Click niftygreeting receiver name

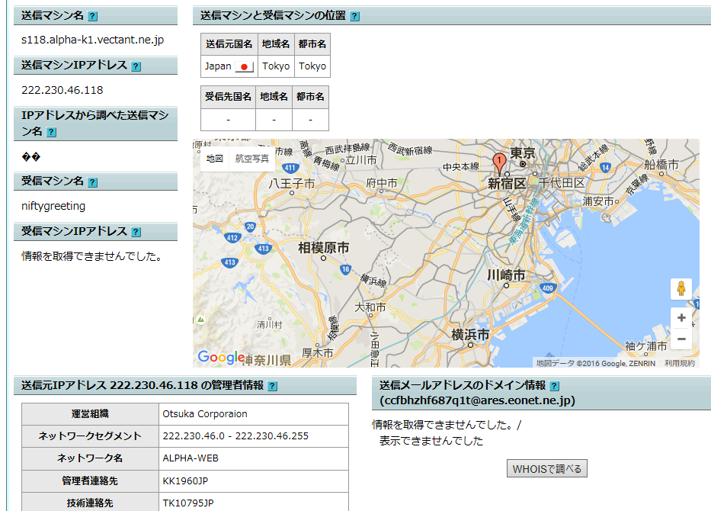pos(53,206)
